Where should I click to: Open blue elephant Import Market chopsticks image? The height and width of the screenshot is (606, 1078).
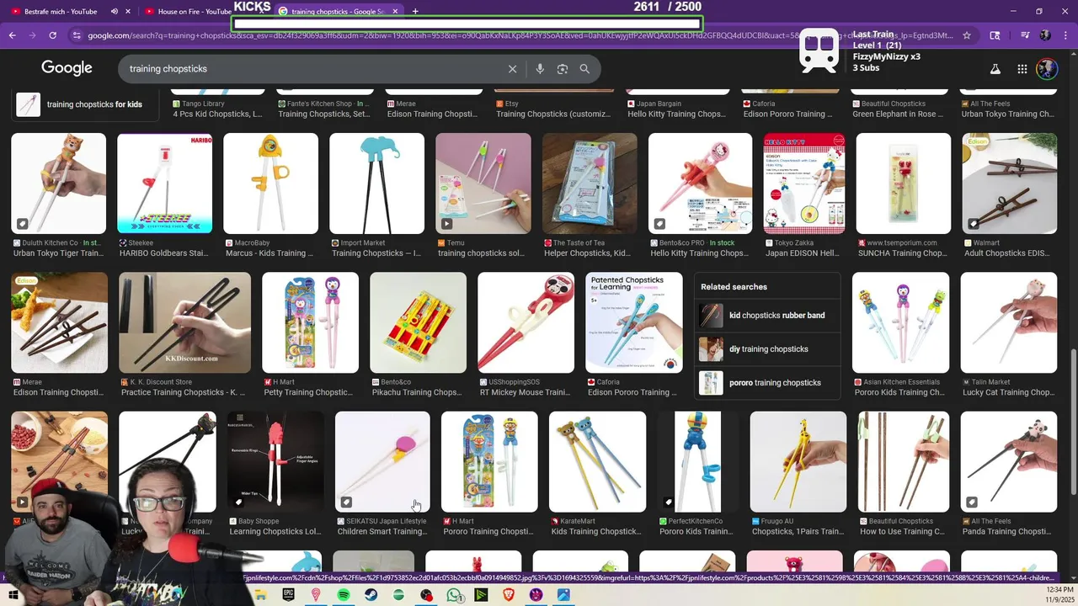(376, 183)
